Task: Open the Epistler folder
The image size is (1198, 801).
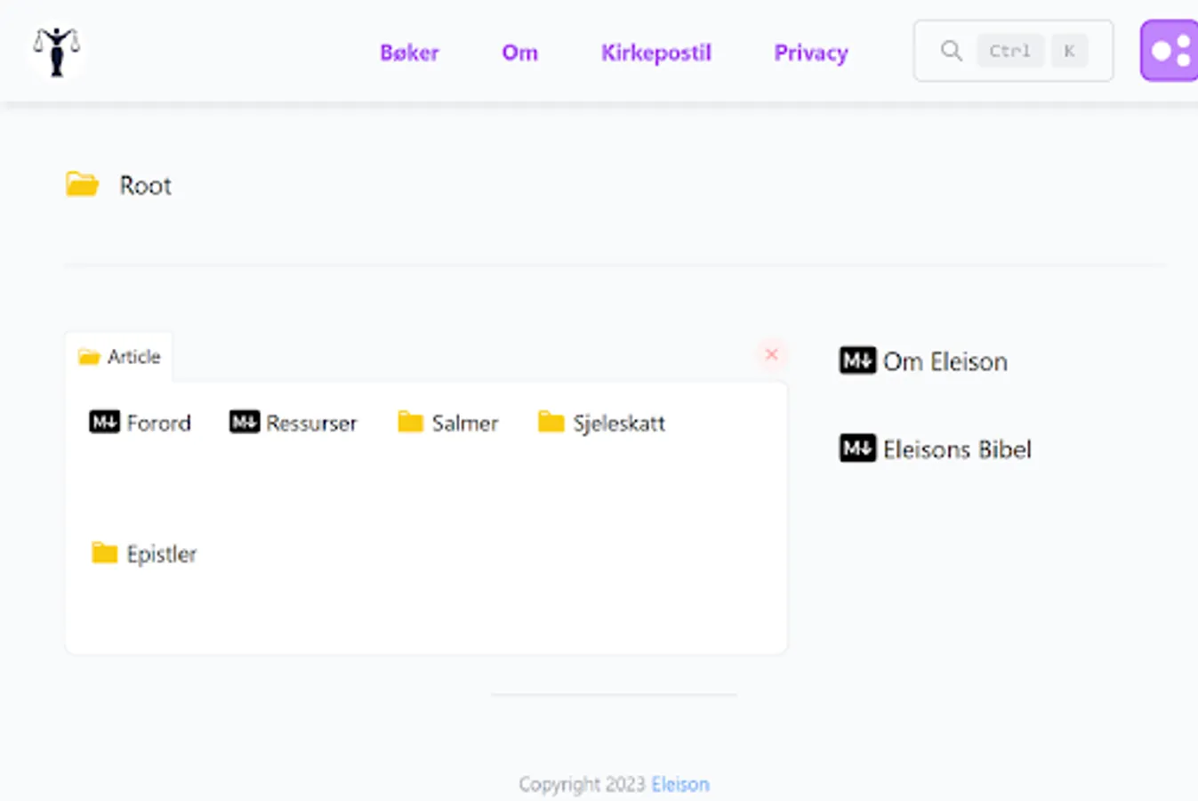Action: pos(161,554)
